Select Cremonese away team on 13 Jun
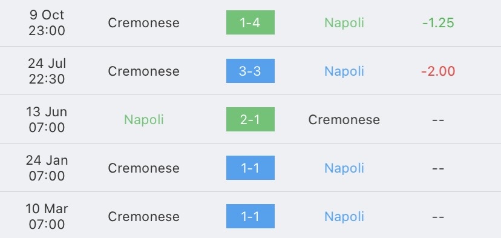This screenshot has width=501, height=238. tap(344, 120)
